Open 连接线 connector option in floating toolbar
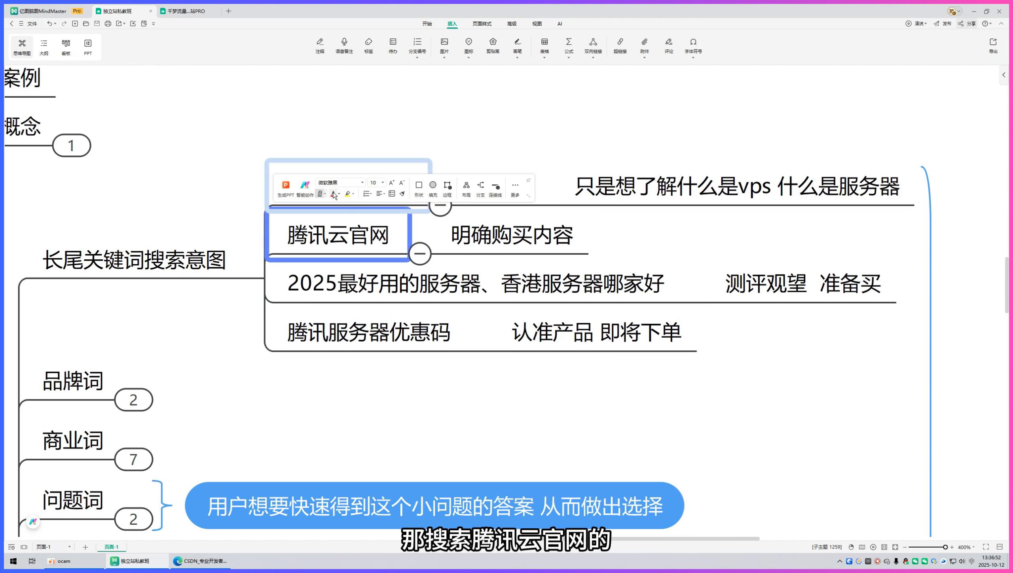1013x573 pixels. coord(495,189)
